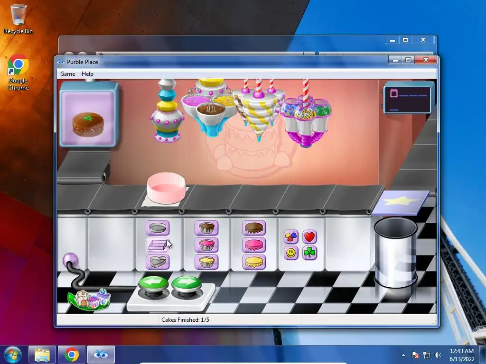
Task: Select the red heart decoration button
Action: pyautogui.click(x=309, y=237)
